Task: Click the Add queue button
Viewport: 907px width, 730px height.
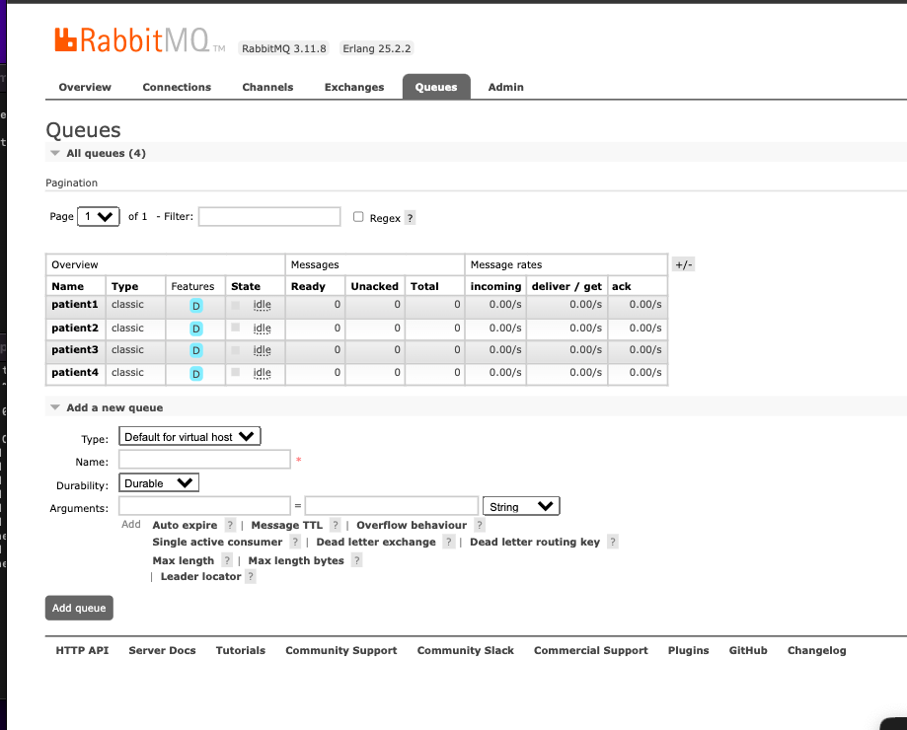Action: [x=79, y=608]
